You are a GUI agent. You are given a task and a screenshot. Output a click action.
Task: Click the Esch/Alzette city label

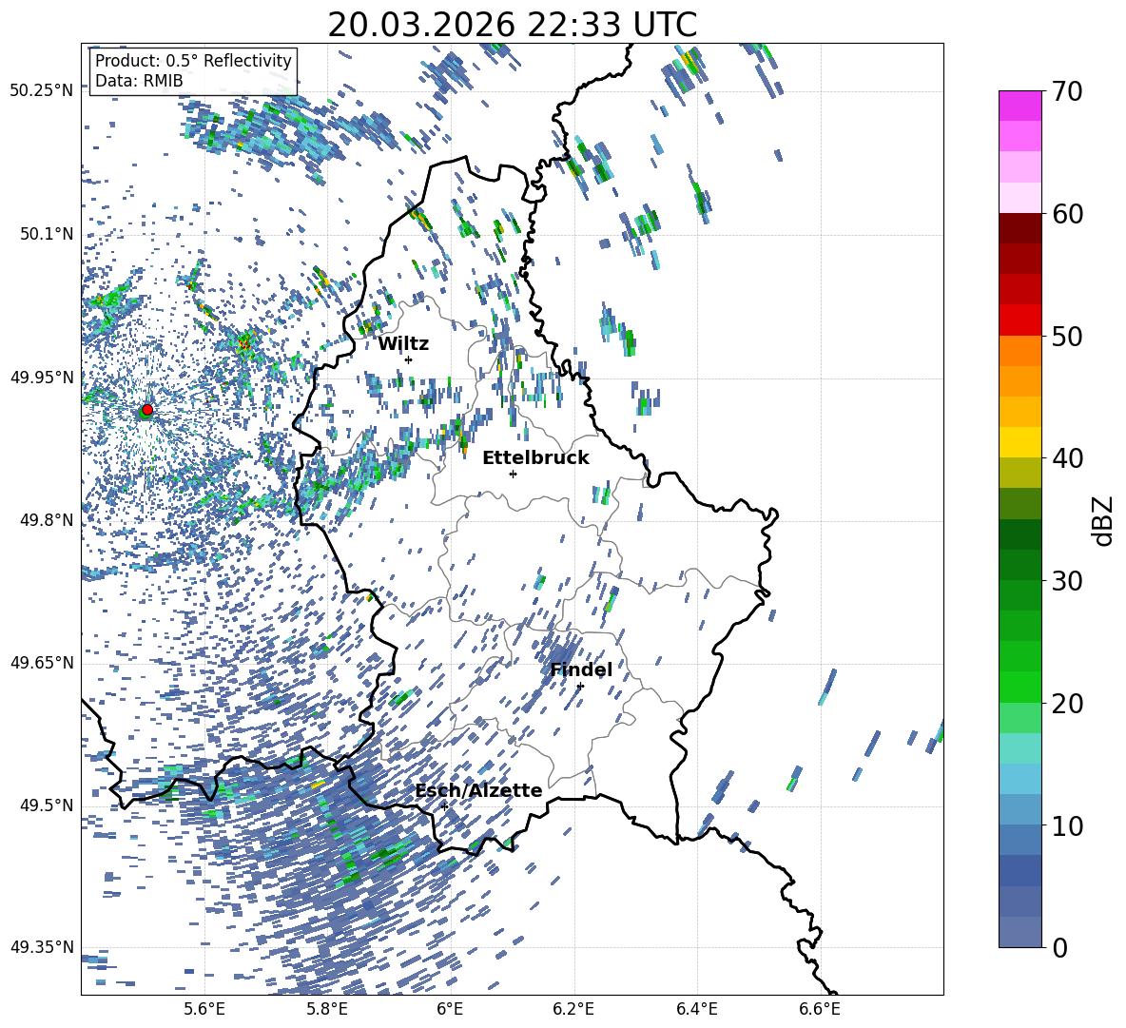pos(478,790)
